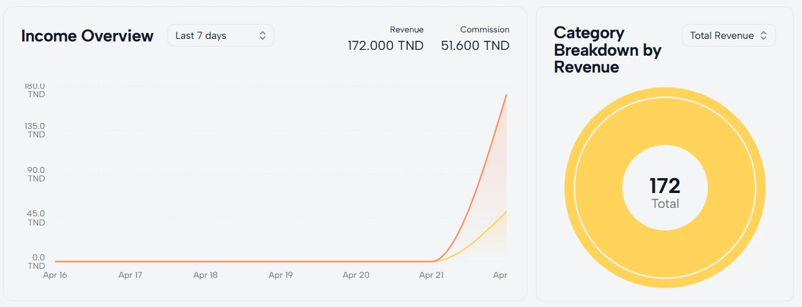Screen dimensions: 802x307
Task: Click the chevron icon beside Last 7 days
Action: click(x=263, y=36)
